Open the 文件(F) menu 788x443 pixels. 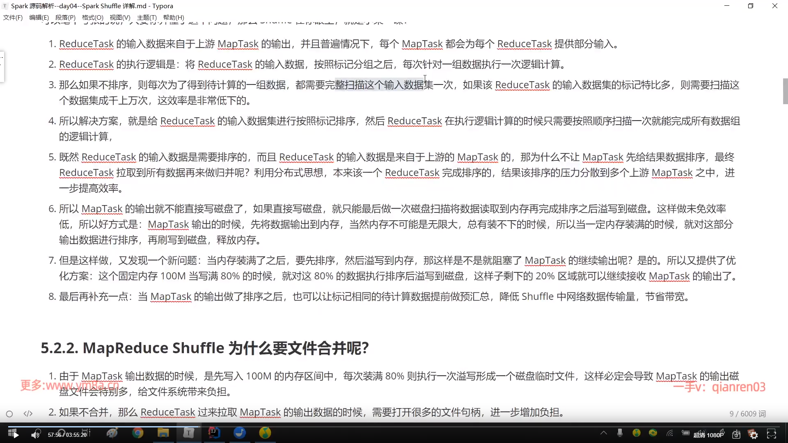(x=13, y=17)
